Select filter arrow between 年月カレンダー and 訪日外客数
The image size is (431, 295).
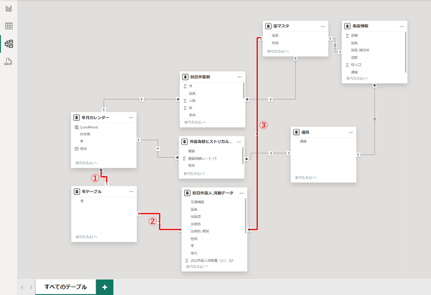point(142,99)
